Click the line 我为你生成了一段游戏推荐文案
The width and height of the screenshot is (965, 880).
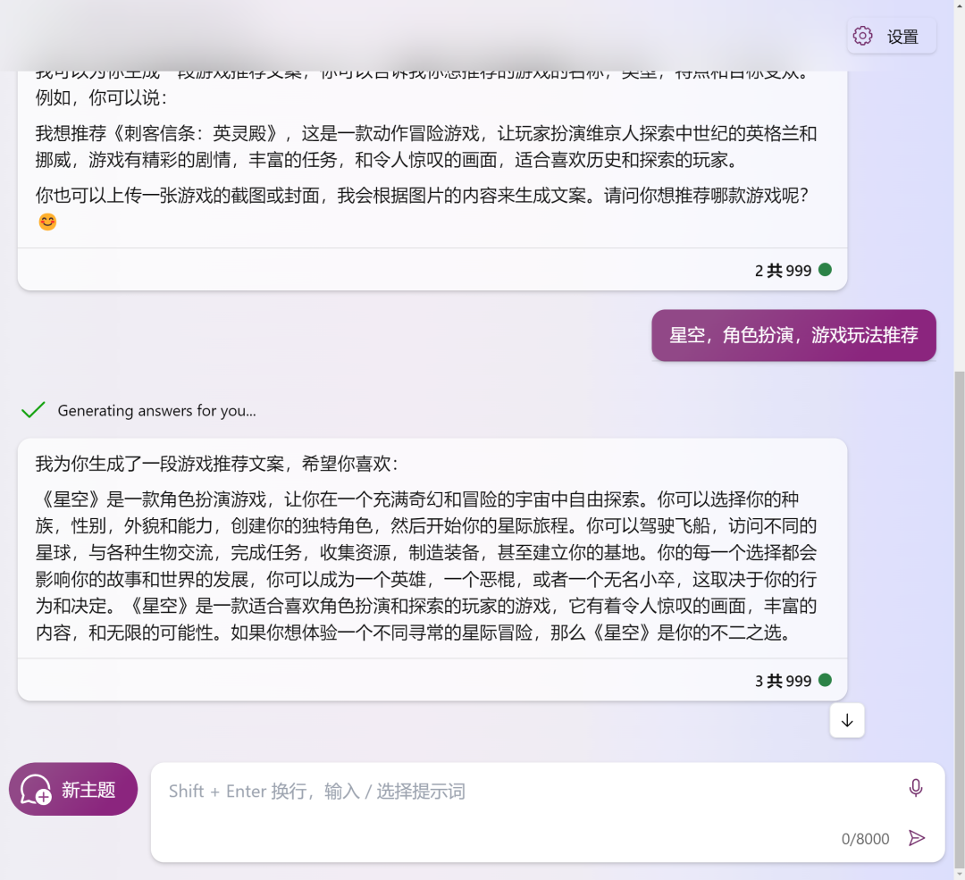coord(216,464)
